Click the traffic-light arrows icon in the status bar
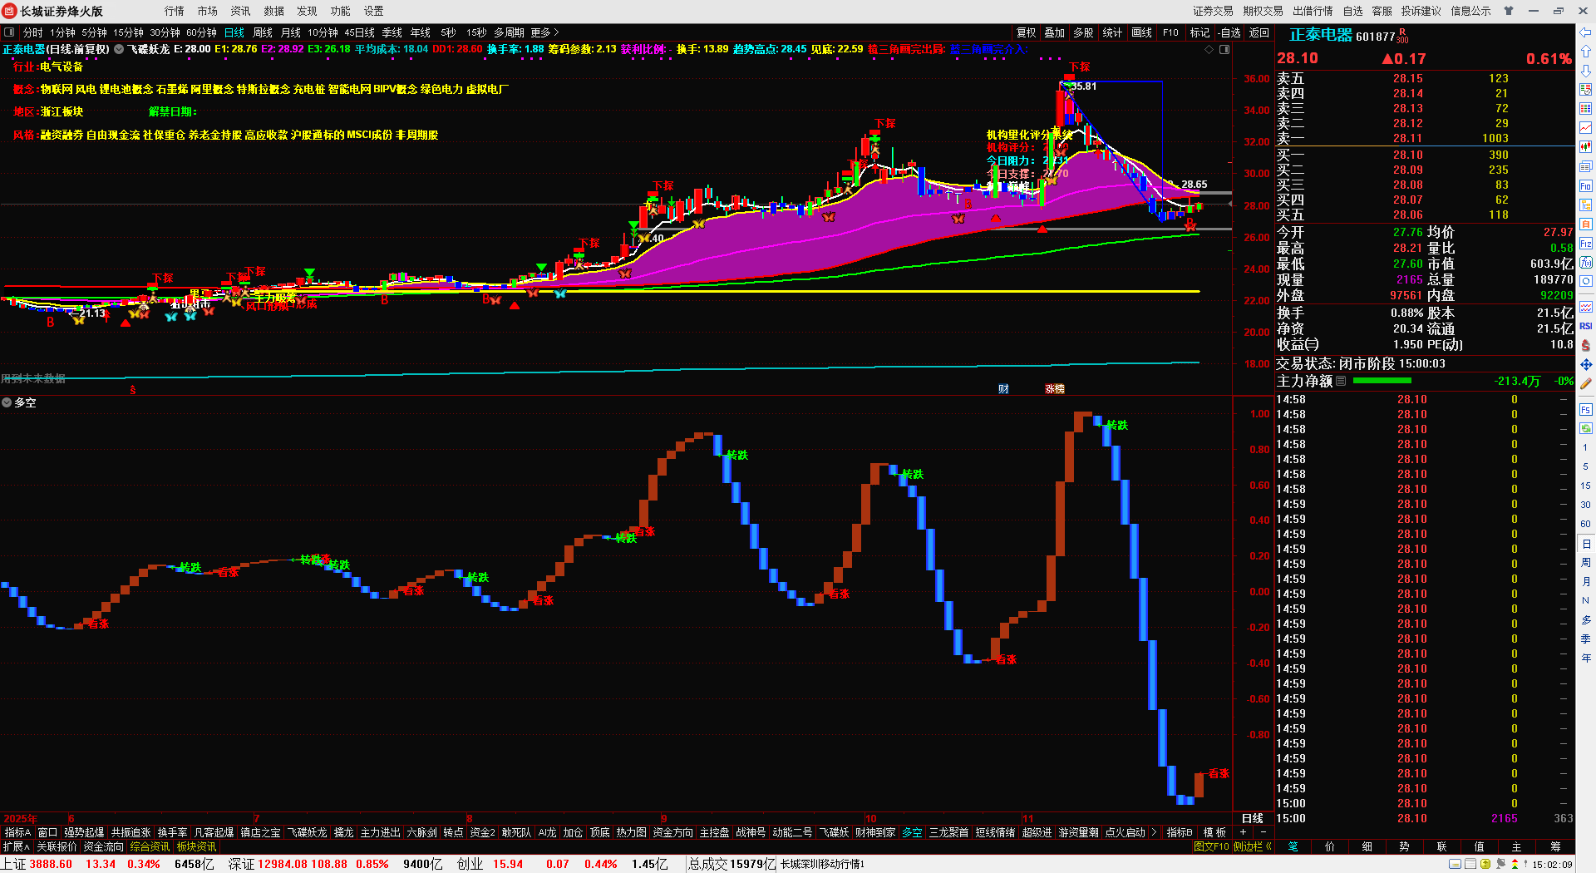The height and width of the screenshot is (873, 1596). coord(1515,864)
